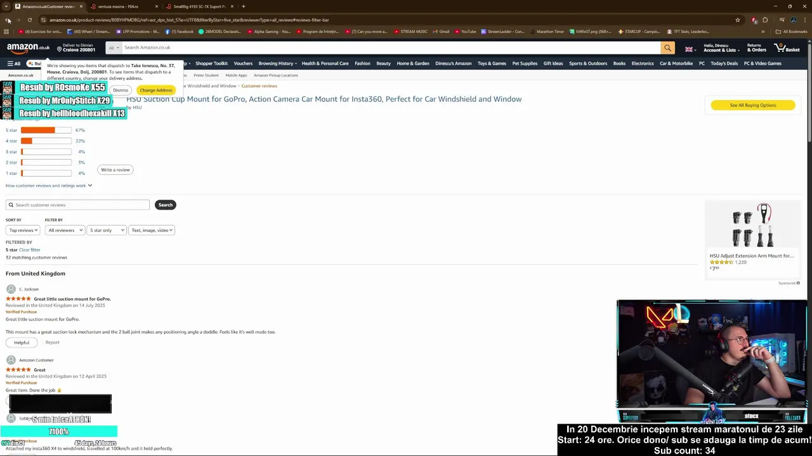Click the black Search reviews button
812x456 pixels.
click(x=166, y=205)
